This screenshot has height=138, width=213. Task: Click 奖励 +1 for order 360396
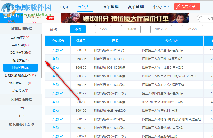[x=58, y=59]
